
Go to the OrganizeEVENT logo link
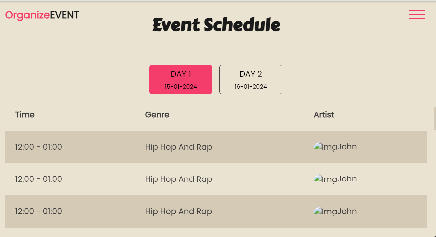tap(42, 15)
